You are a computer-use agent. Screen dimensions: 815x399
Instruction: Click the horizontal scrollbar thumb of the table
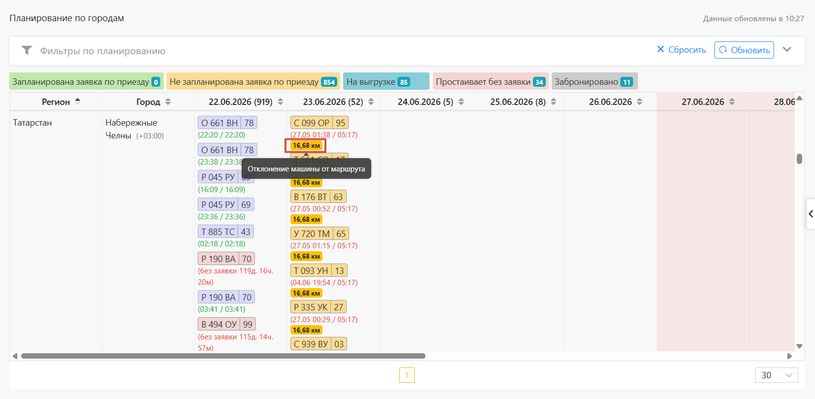223,356
